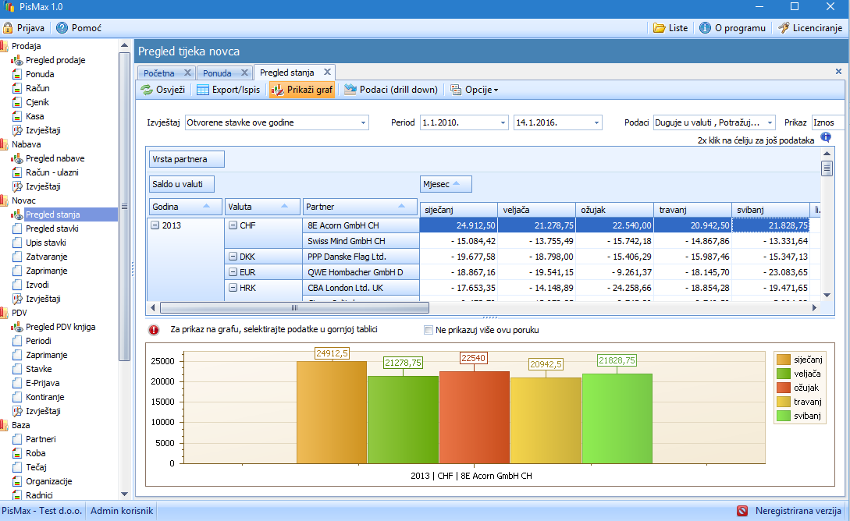The height and width of the screenshot is (521, 850).
Task: Open the Licenciranje icon
Action: tap(784, 27)
